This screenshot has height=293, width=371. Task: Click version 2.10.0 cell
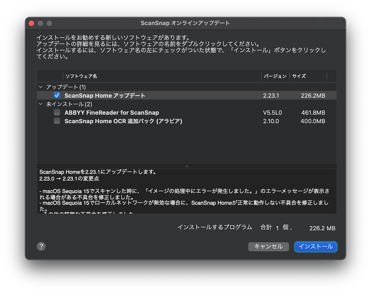point(271,121)
